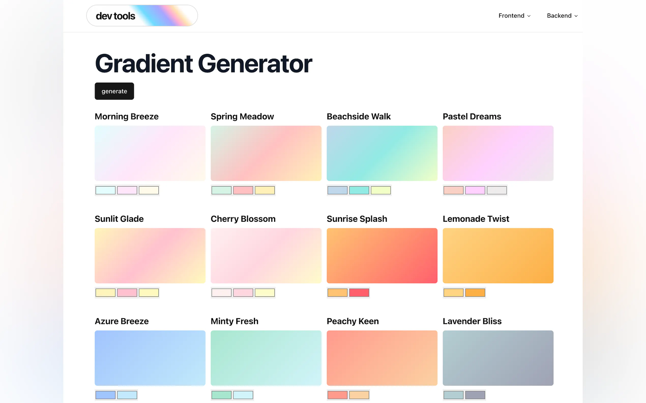
Task: Pick the darker orange swatch under Lemonade Twist
Action: tap(475, 292)
